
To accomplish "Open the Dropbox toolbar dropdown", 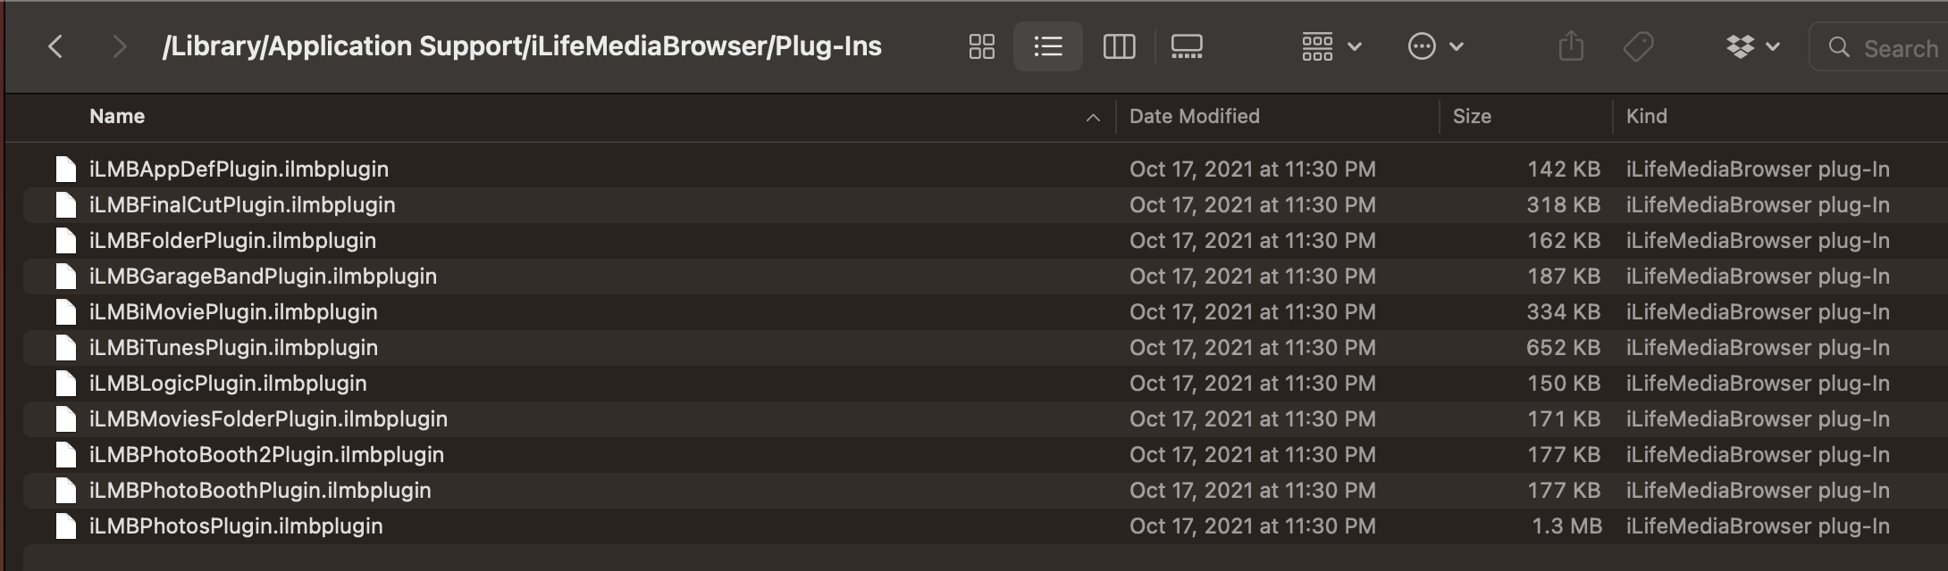I will 1752,46.
